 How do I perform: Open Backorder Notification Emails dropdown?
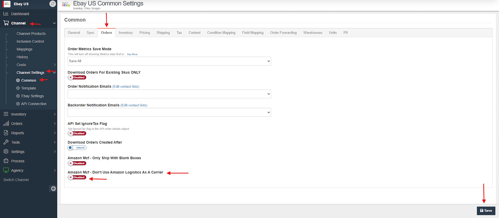pos(169,112)
